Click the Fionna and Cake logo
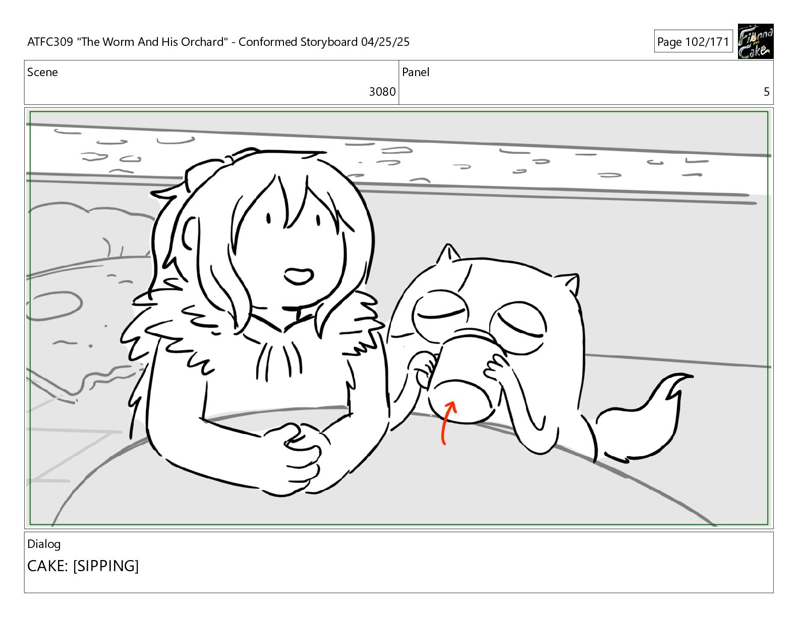The width and height of the screenshot is (799, 617). [755, 41]
